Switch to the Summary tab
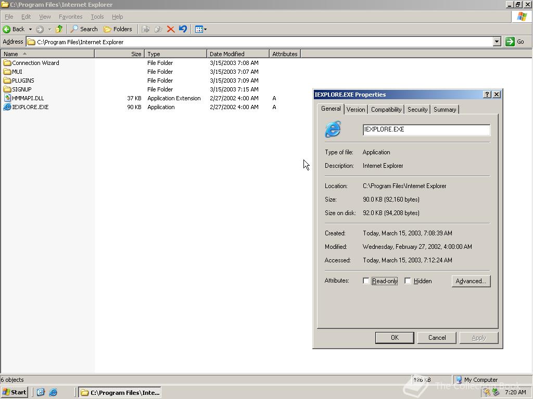The height and width of the screenshot is (399, 533). 445,109
